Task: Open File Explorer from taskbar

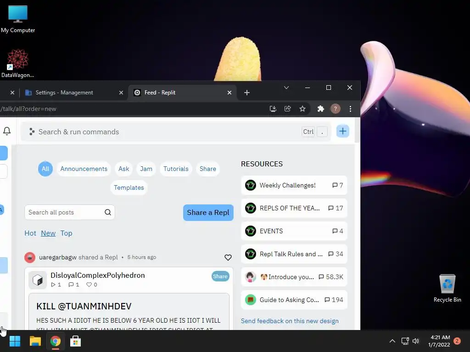Action: click(x=35, y=341)
